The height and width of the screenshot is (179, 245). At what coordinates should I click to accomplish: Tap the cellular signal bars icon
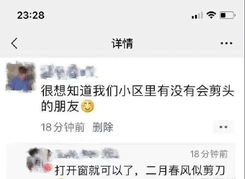(x=197, y=15)
